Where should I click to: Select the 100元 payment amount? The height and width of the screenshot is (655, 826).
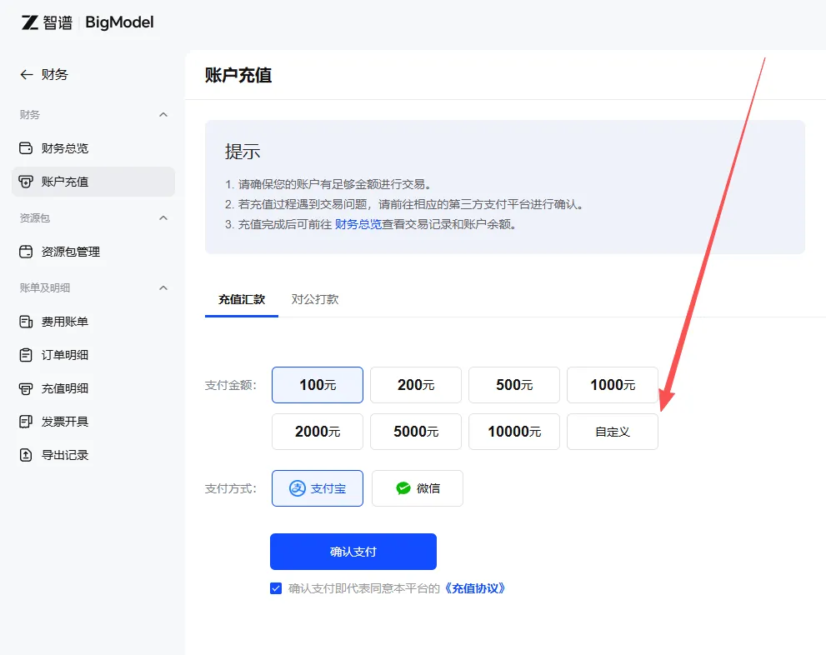(318, 385)
